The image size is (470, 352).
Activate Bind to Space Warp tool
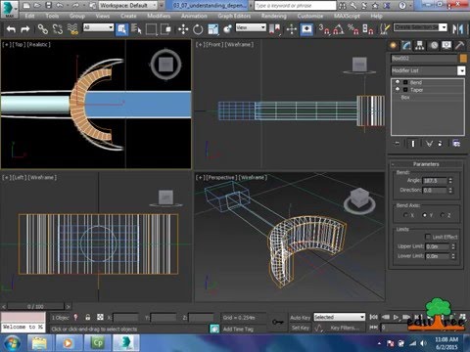[72, 29]
